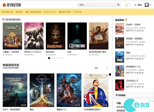The image size is (154, 112).
Task: Open the favorites counter labeled 喜欢
Action: [x=138, y=5]
